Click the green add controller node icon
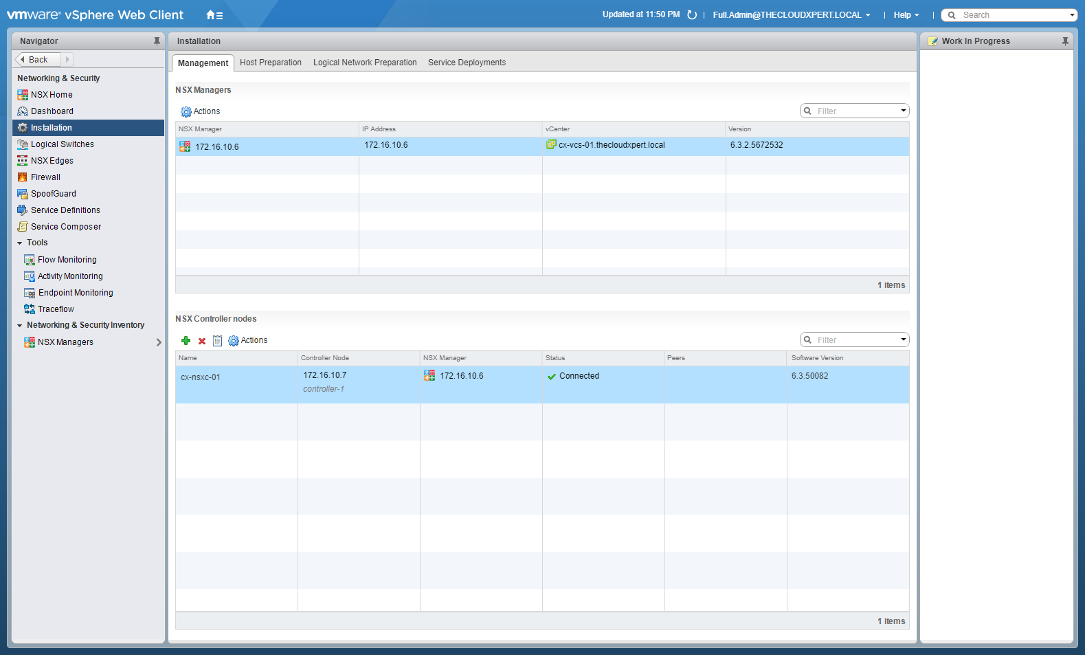The image size is (1085, 655). tap(186, 340)
